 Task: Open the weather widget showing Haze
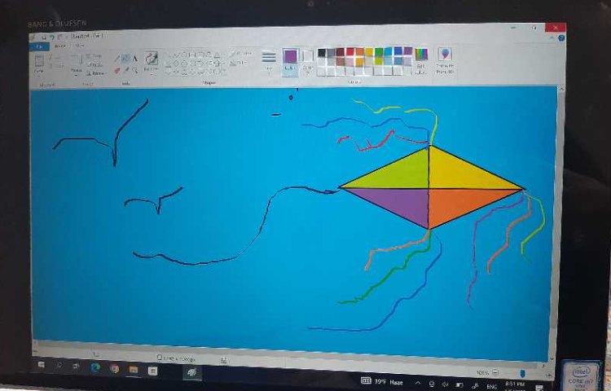tap(382, 380)
